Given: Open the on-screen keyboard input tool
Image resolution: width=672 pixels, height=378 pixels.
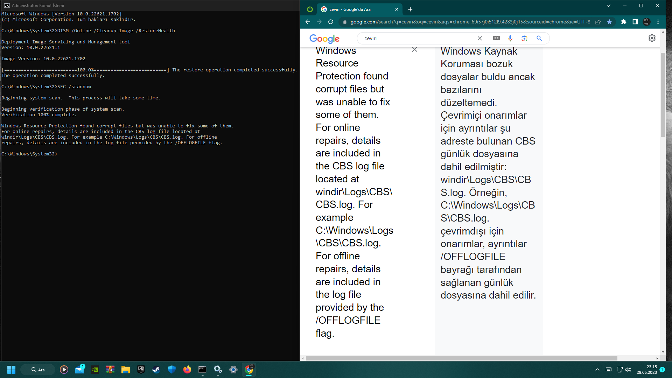Looking at the screenshot, I should coord(496,38).
